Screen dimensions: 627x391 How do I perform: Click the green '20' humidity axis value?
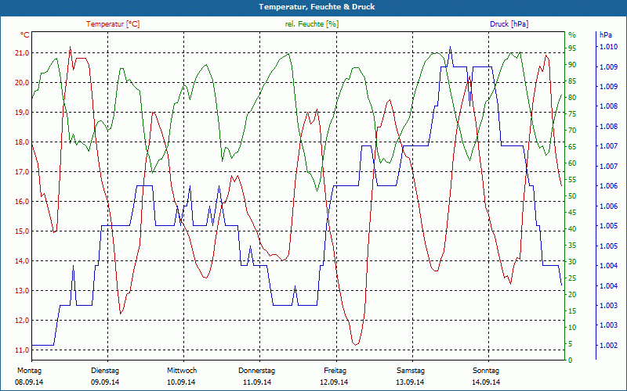point(572,295)
